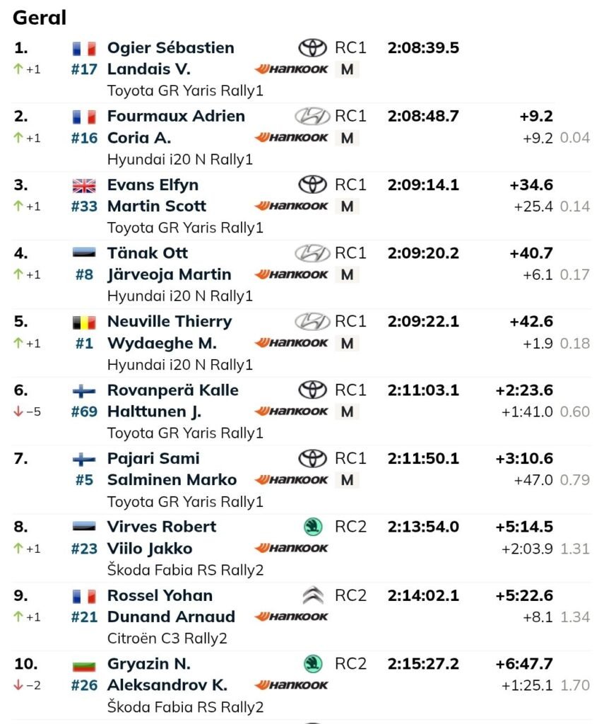The width and height of the screenshot is (604, 724).
Task: Click the green up arrow under position 1
Action: [x=18, y=69]
